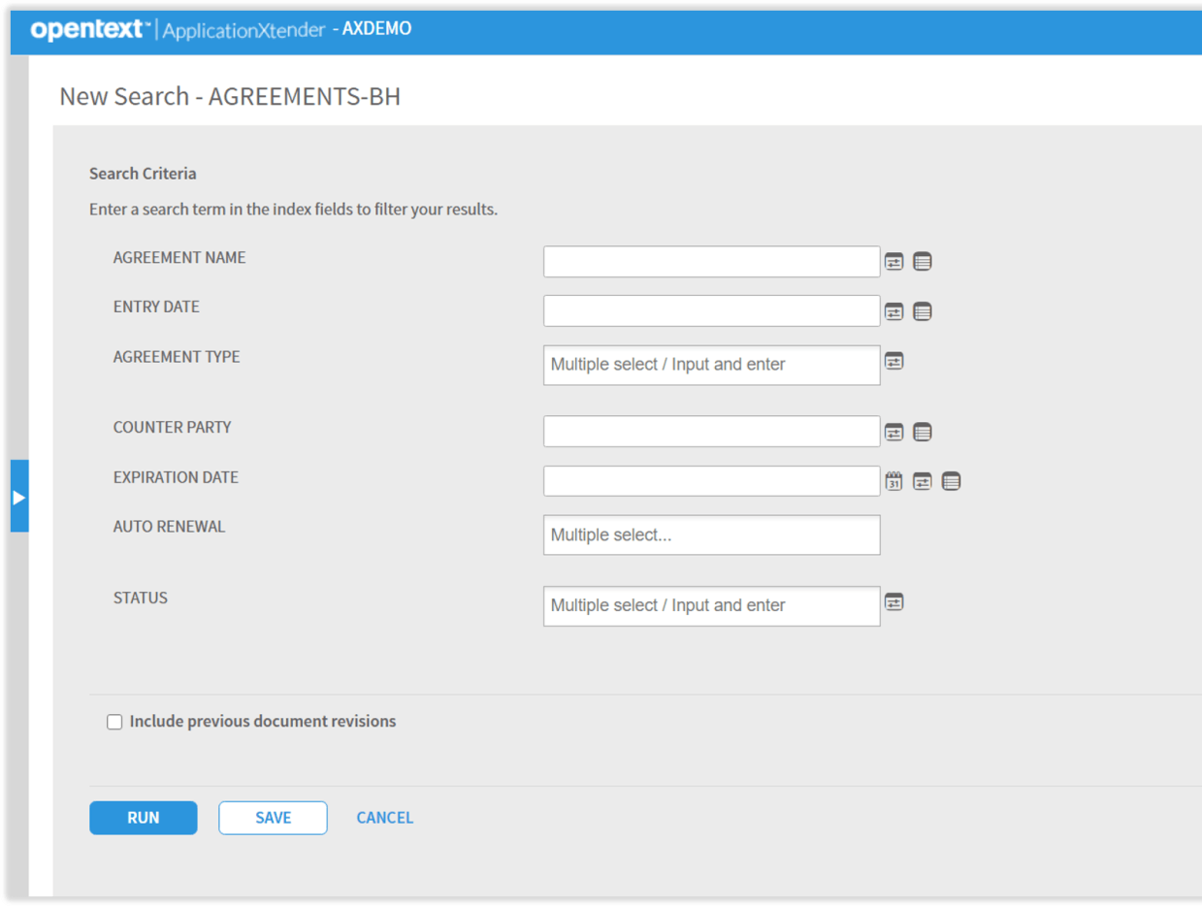
Task: Open the AGREEMENT TYPE multiple select box
Action: [711, 365]
